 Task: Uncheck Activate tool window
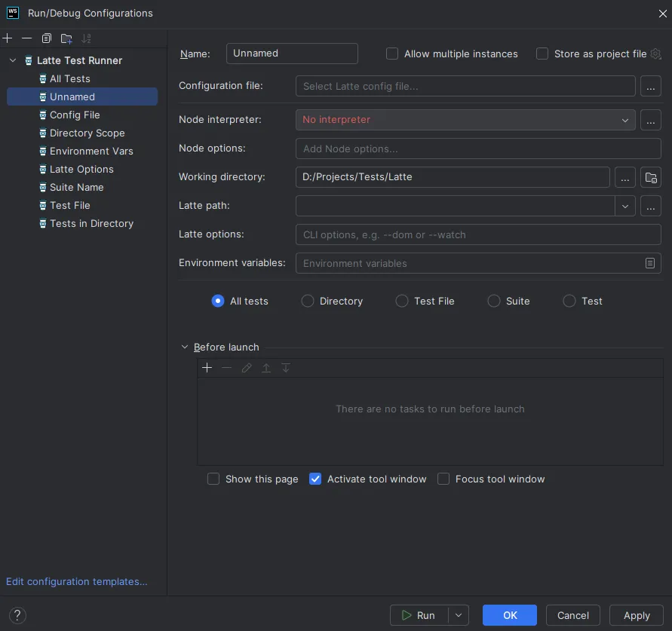[x=315, y=479]
